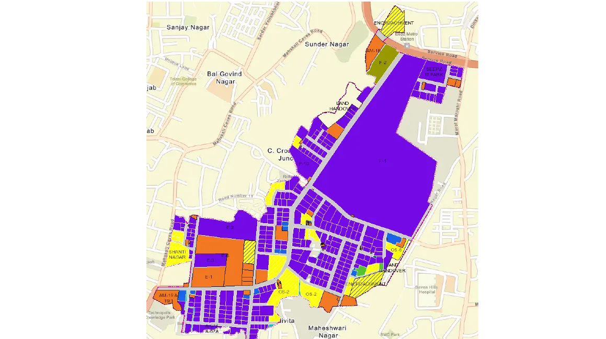Click the lower ENCROACHMENT zone near Maheshwari Nagar
Image resolution: width=606 pixels, height=339 pixels.
coord(365,284)
